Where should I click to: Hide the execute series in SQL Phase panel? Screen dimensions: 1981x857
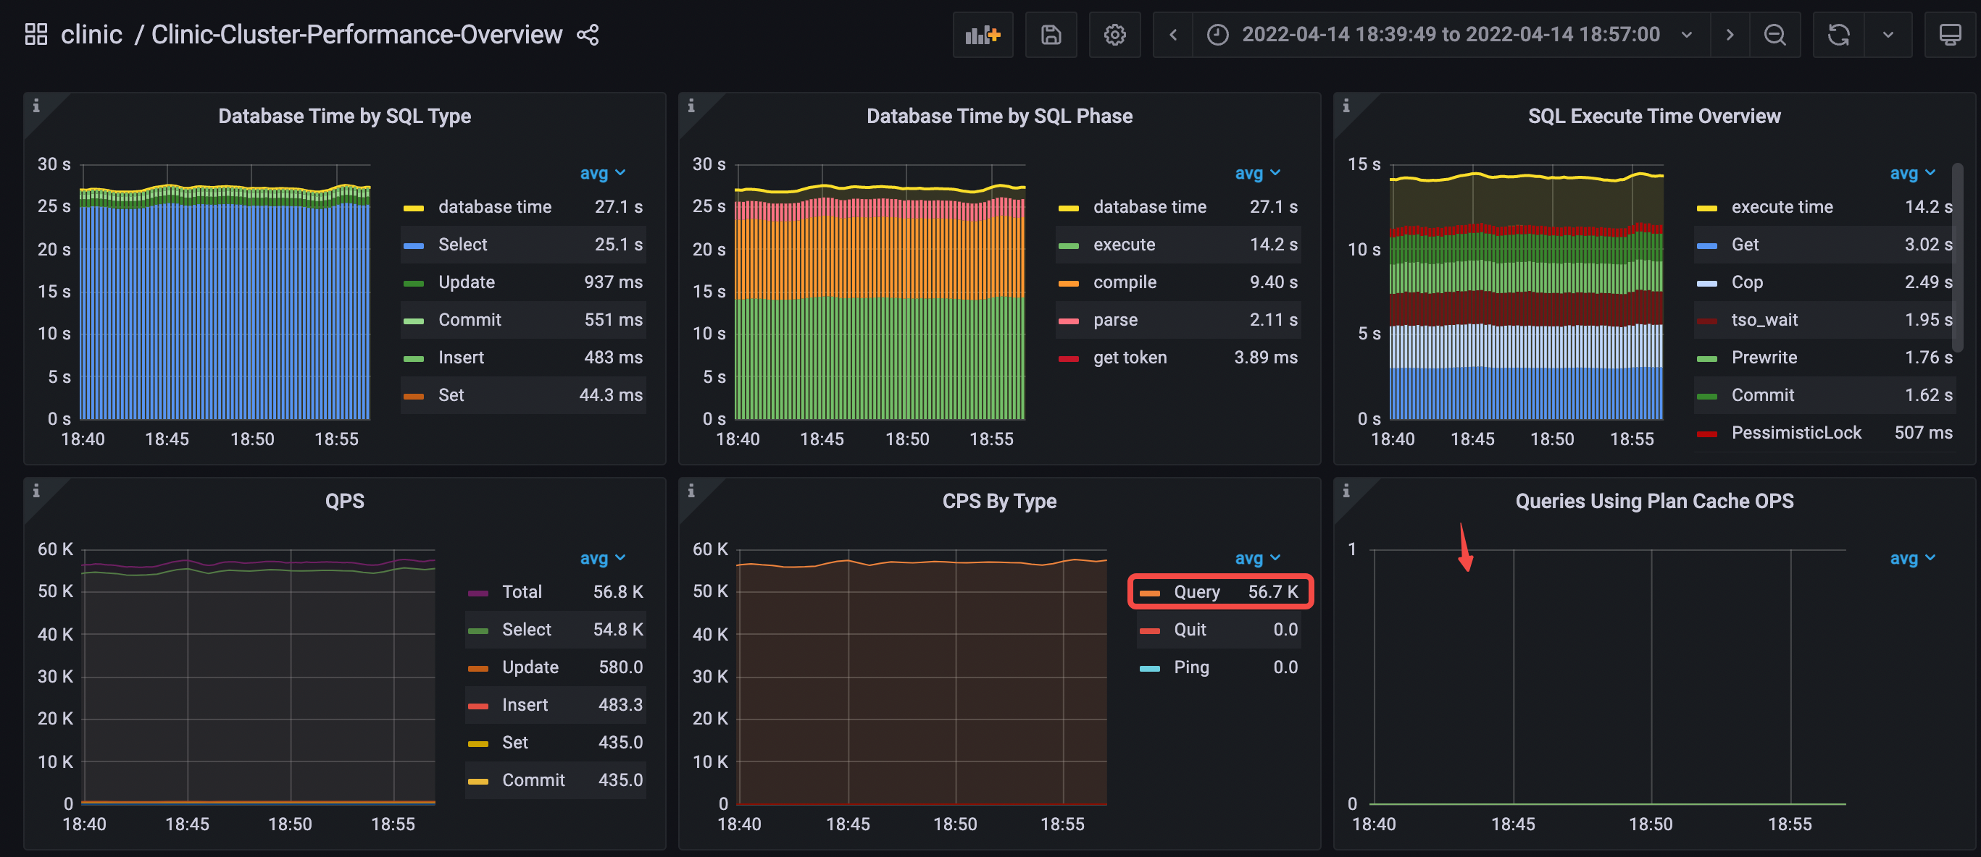pyautogui.click(x=1125, y=244)
